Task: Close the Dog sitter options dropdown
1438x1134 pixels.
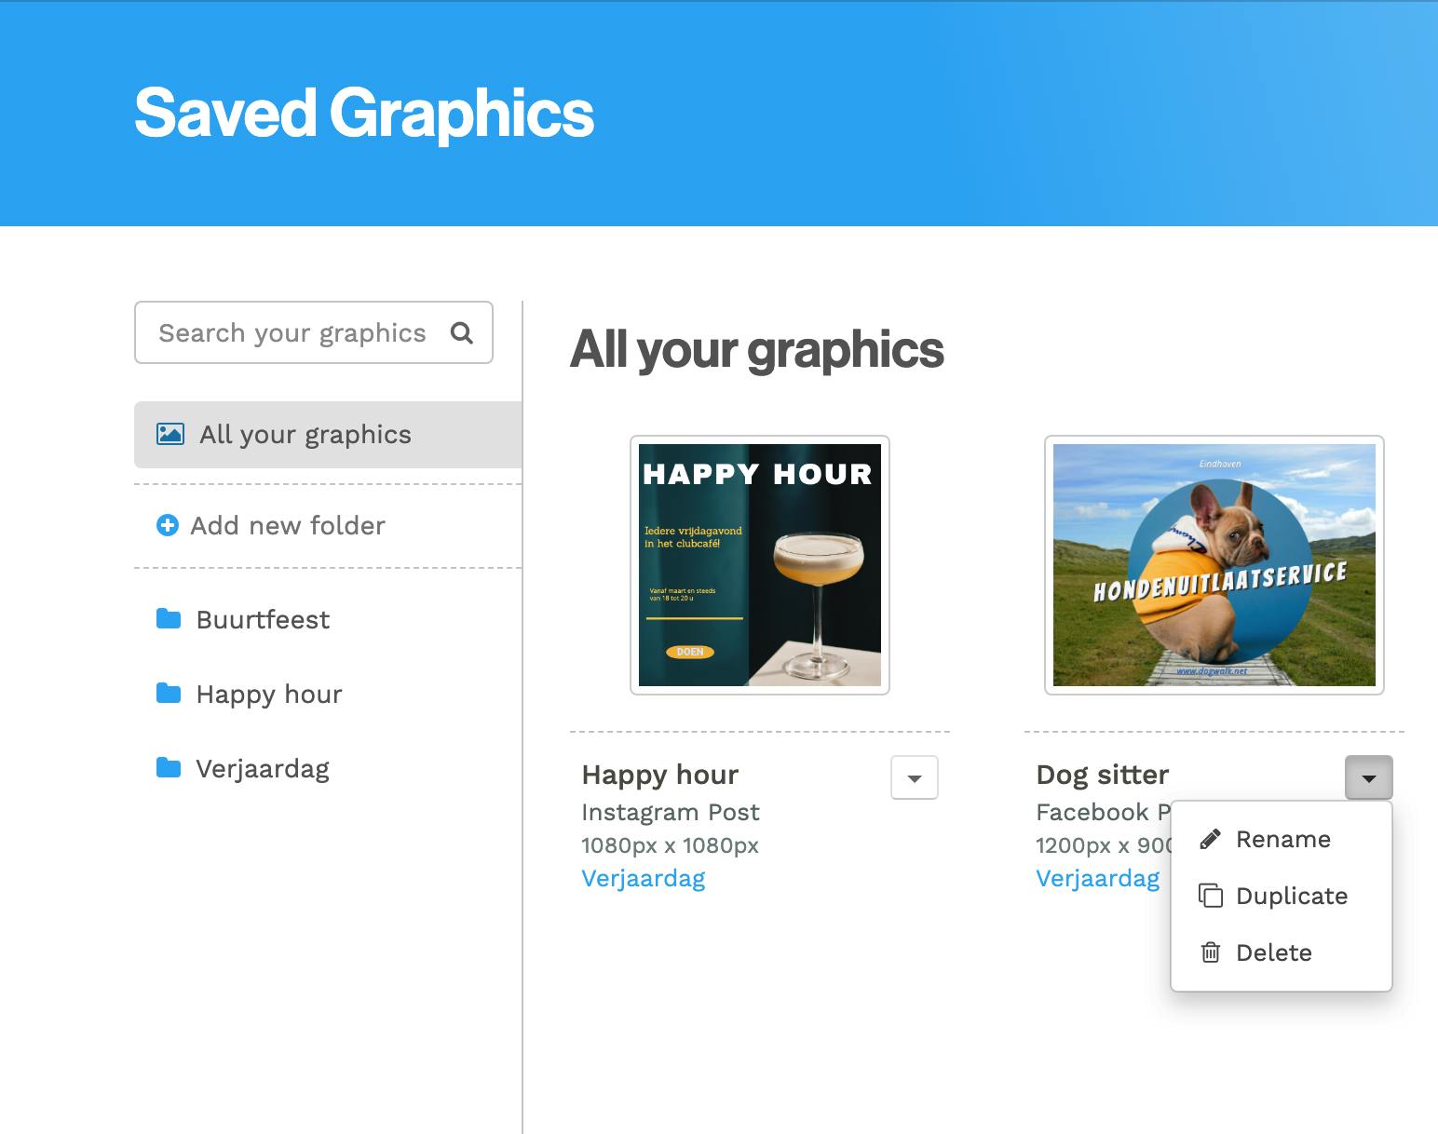Action: pyautogui.click(x=1369, y=777)
